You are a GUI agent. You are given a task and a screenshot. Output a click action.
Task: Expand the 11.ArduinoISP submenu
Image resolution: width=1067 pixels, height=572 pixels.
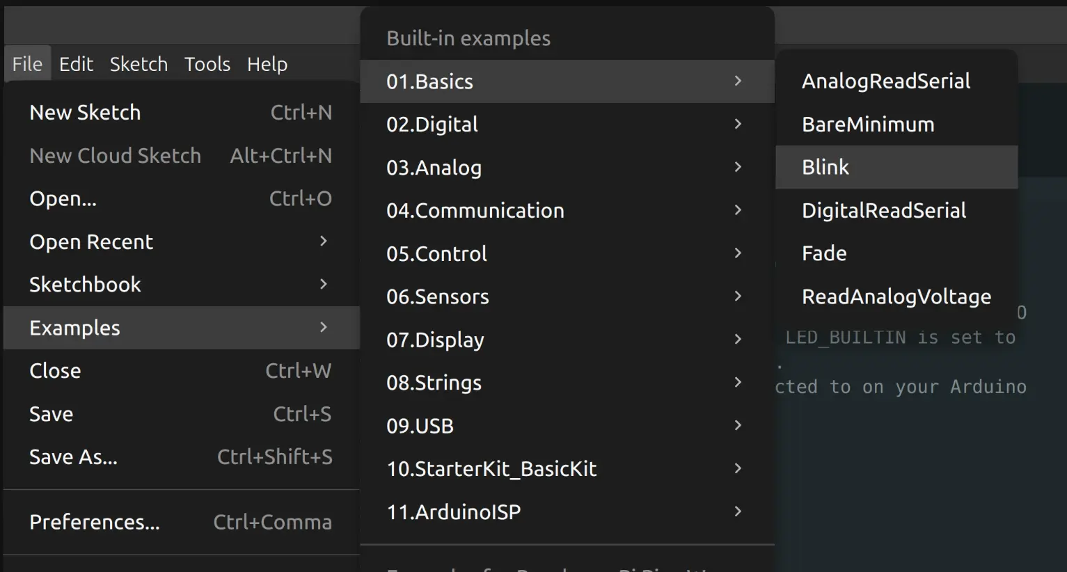(453, 511)
